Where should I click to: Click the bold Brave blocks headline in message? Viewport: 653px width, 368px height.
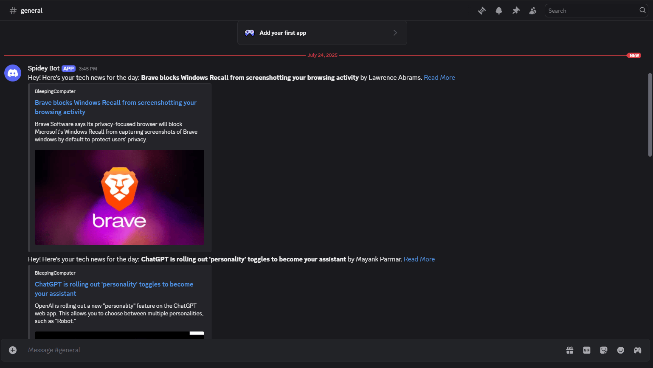click(x=250, y=78)
